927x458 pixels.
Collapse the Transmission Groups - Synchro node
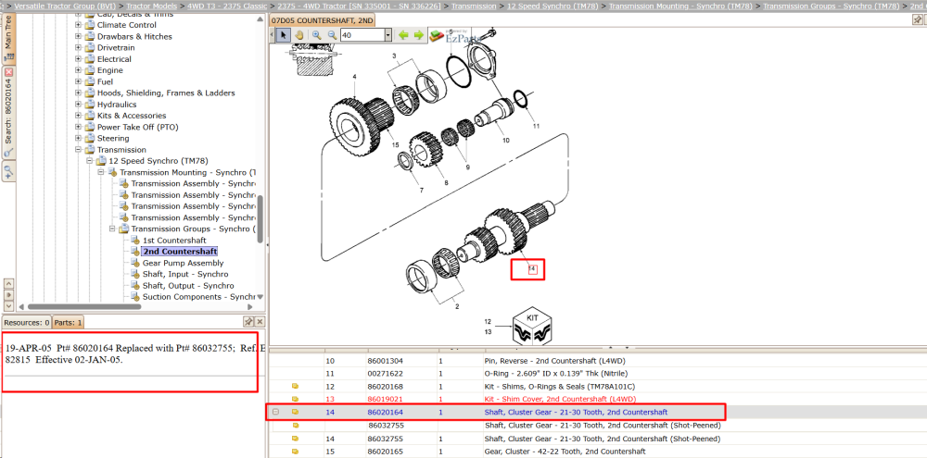click(x=112, y=229)
